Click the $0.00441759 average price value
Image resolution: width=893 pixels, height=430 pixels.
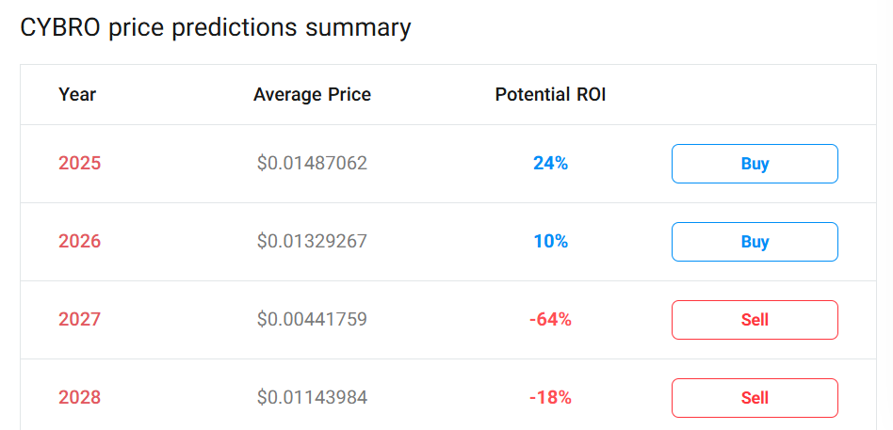(x=312, y=320)
